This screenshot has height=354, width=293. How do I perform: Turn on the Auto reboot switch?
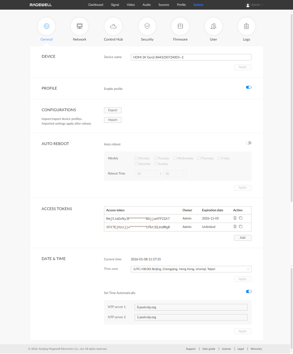click(x=249, y=143)
